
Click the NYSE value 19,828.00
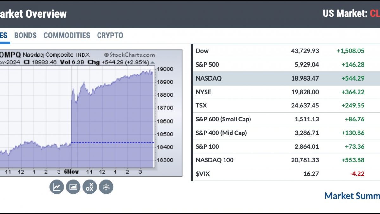tap(305, 92)
